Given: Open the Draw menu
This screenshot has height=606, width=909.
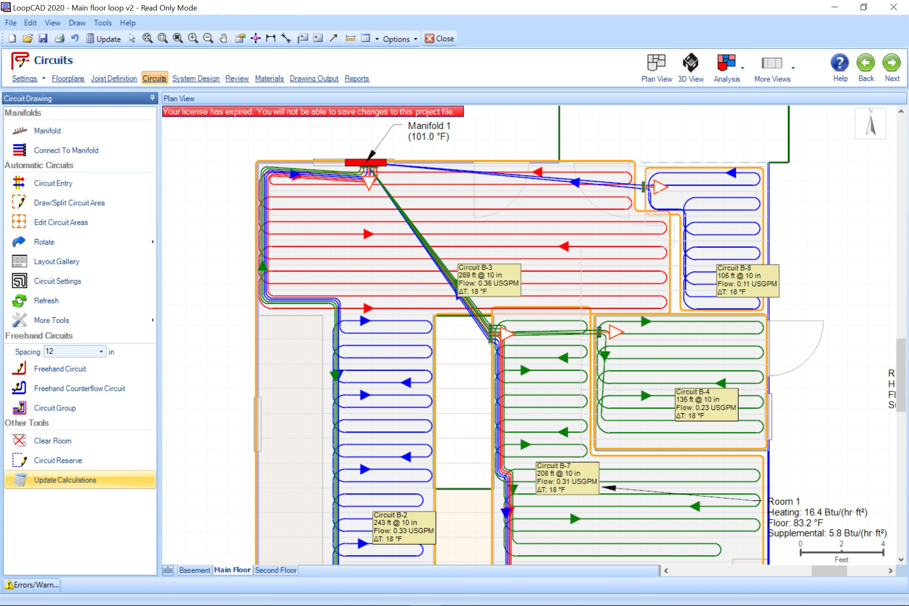Looking at the screenshot, I should point(77,23).
